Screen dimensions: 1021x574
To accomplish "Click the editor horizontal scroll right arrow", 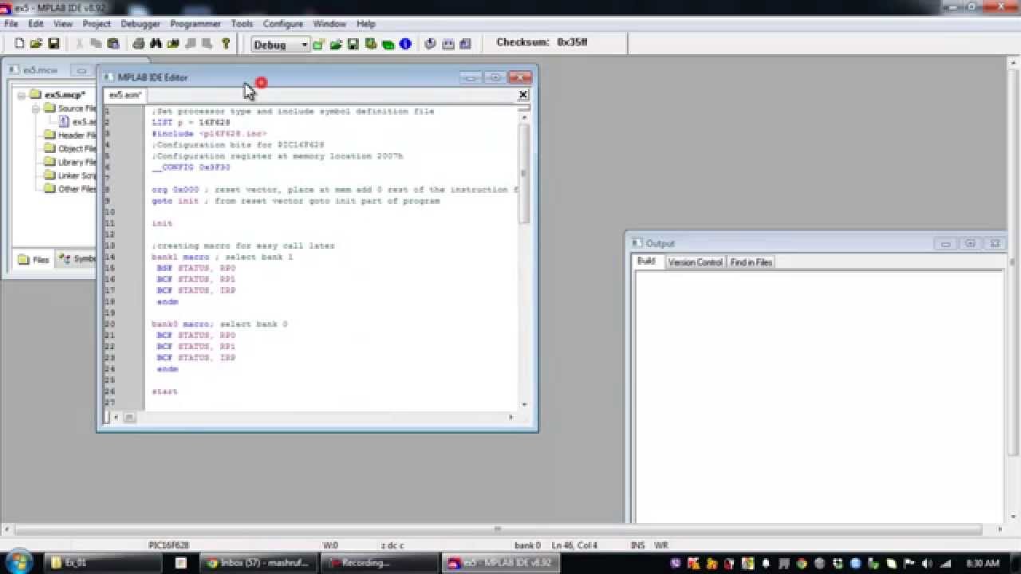I will tap(511, 417).
